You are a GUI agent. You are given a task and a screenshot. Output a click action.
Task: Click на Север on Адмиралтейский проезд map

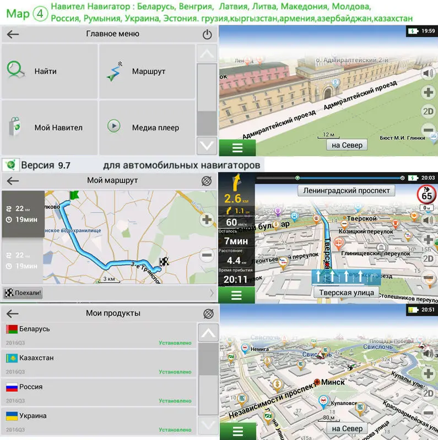pyautogui.click(x=347, y=145)
